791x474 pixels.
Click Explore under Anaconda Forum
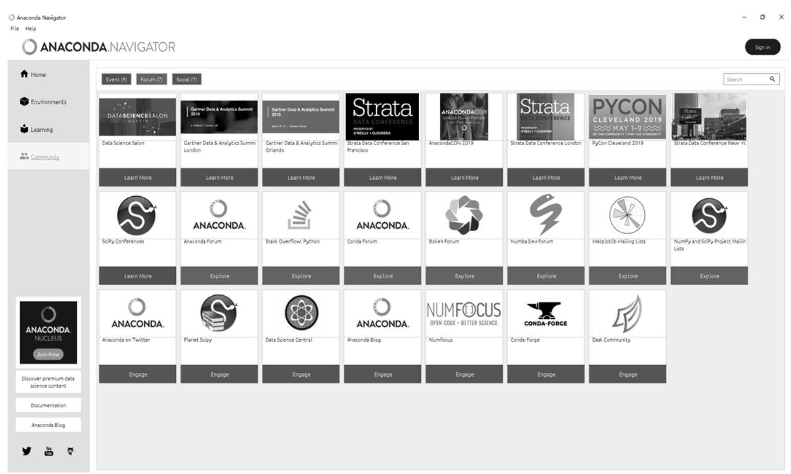[219, 276]
